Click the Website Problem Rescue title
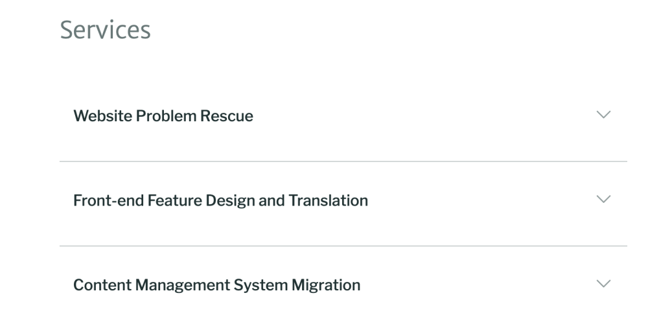This screenshot has width=648, height=328. (x=163, y=117)
